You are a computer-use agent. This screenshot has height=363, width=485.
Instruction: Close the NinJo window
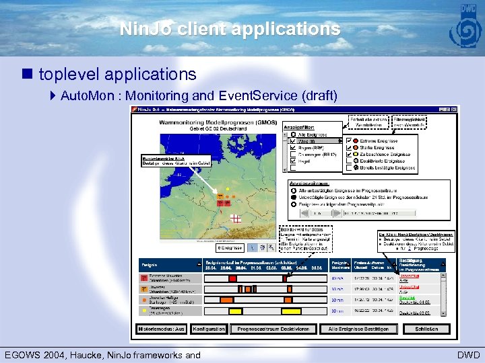pyautogui.click(x=454, y=110)
